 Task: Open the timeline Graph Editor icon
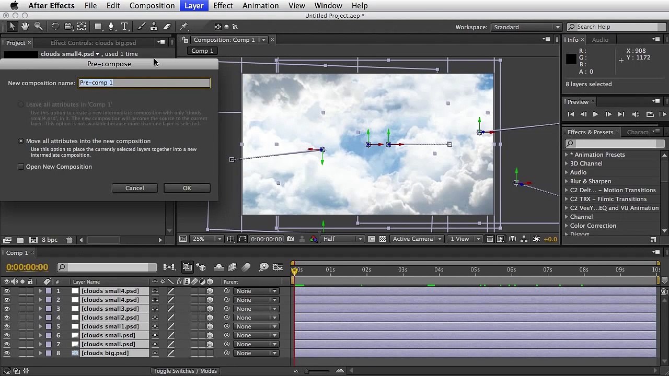278,267
